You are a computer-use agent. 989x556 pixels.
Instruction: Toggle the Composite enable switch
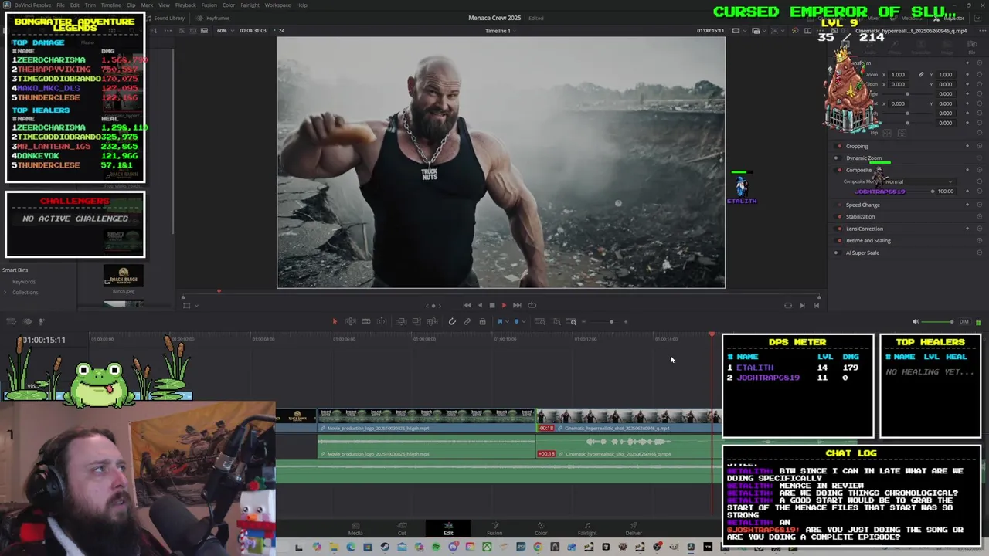pos(839,170)
